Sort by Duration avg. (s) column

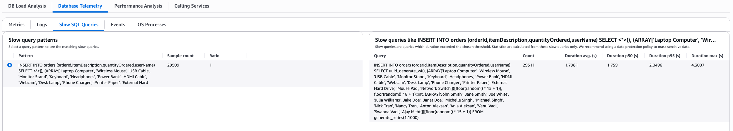tap(580, 56)
